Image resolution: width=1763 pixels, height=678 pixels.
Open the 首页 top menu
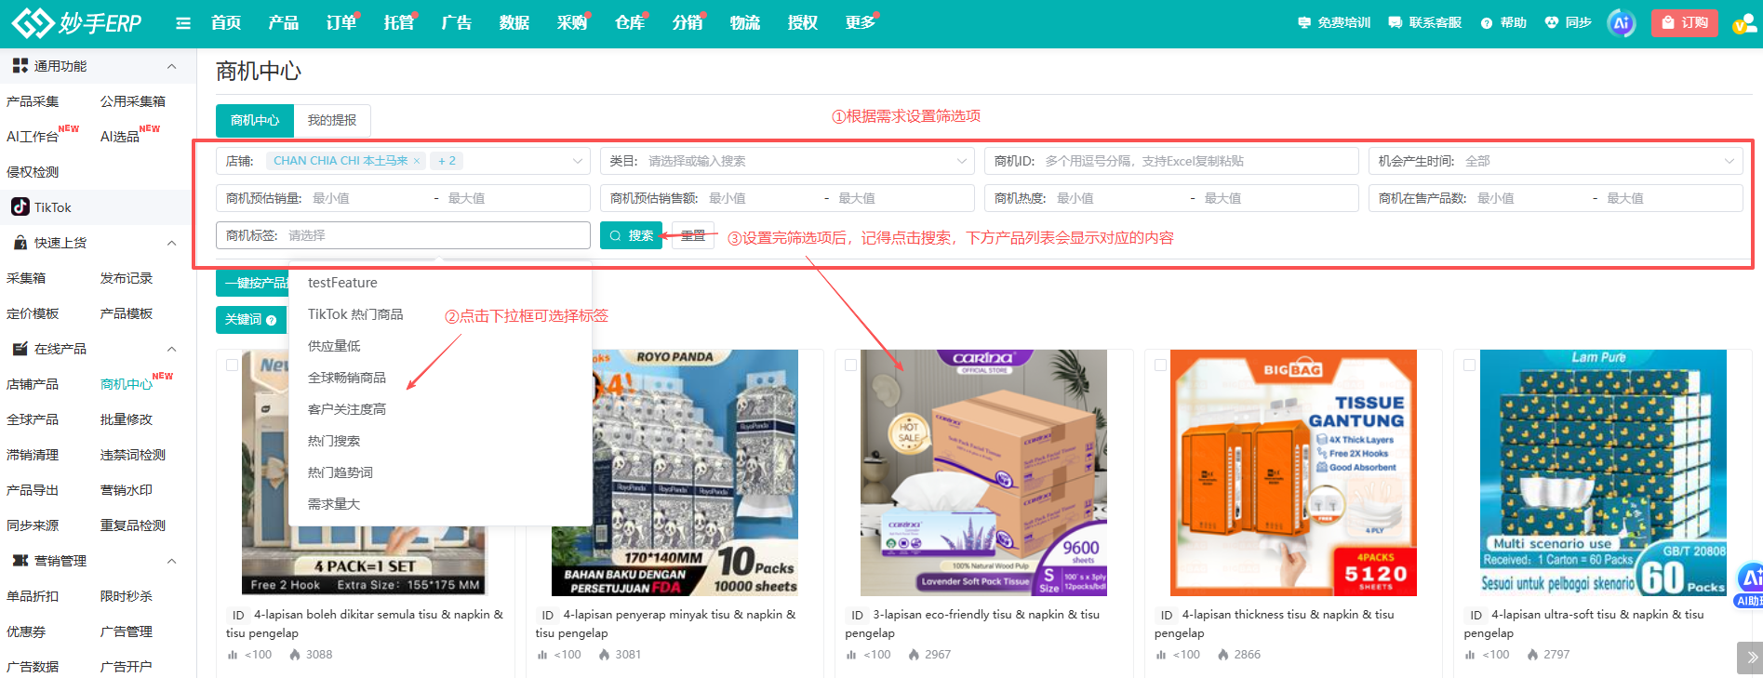coord(226,22)
